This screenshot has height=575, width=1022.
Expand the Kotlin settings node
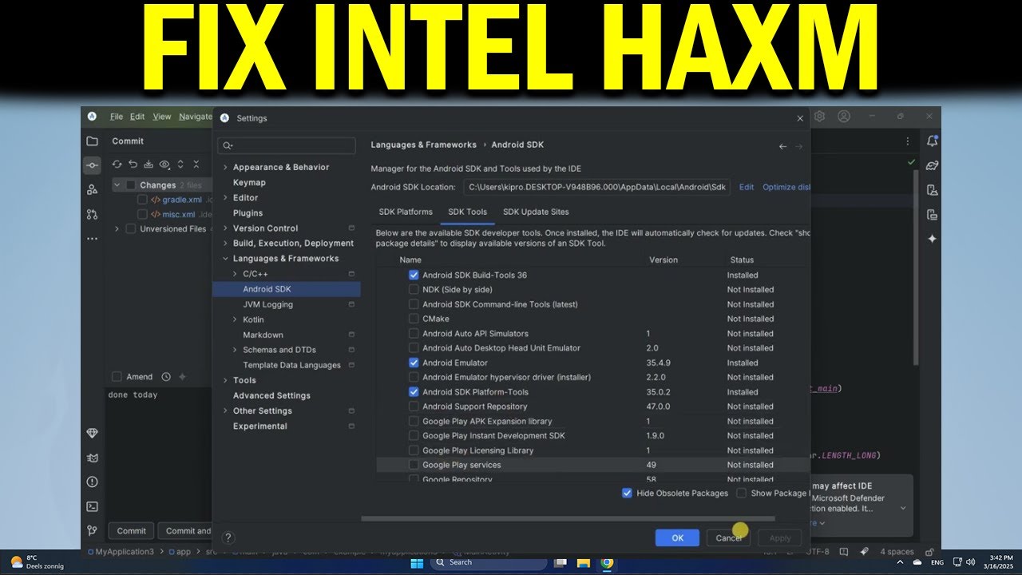tap(235, 319)
